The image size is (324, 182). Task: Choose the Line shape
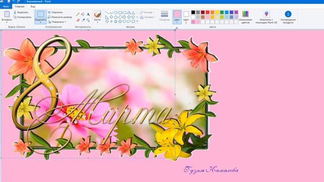107,13
